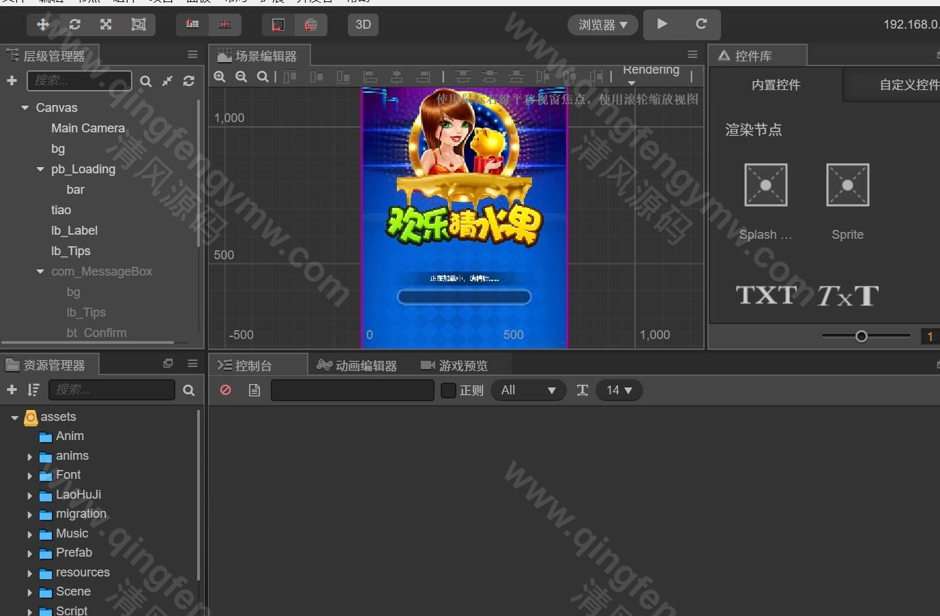Refresh the preview device
The width and height of the screenshot is (940, 616).
pos(701,24)
